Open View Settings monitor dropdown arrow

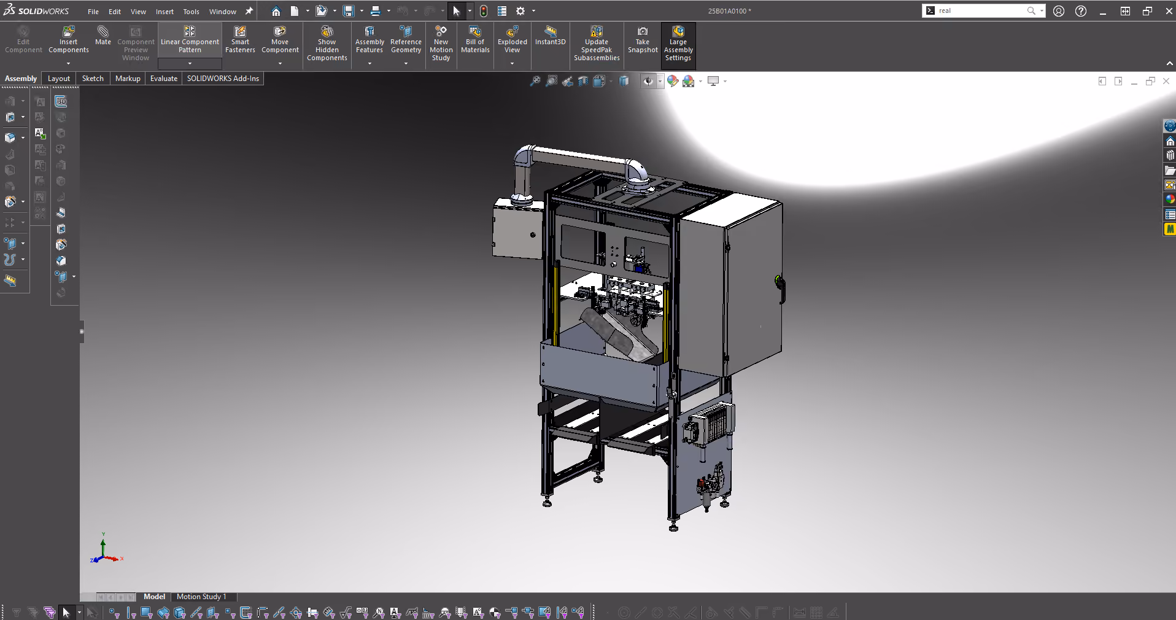pos(725,81)
